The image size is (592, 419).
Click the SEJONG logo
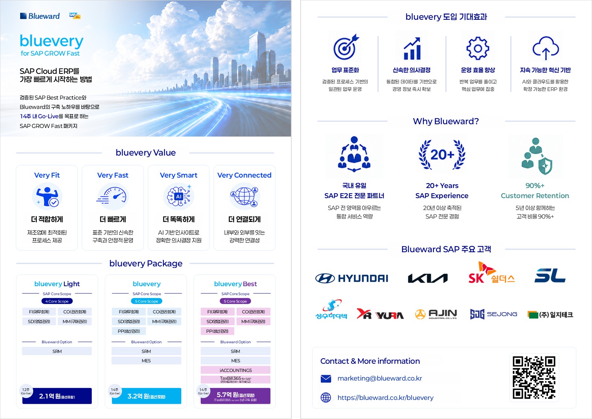coord(494,314)
